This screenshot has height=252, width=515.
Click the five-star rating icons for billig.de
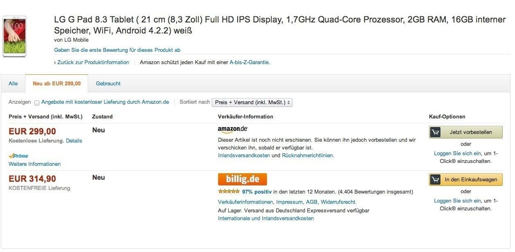point(229,191)
